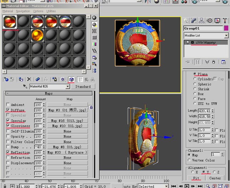This screenshot has height=188, width=230.
Task: Pick material from object eyedropper
Action: [x=25, y=86]
